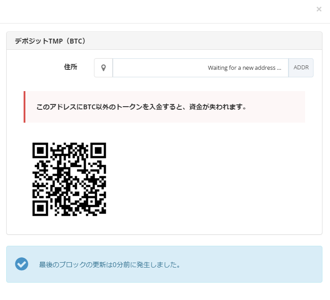The image size is (330, 300).
Task: Click the center of the QR code
Action: pyautogui.click(x=69, y=179)
